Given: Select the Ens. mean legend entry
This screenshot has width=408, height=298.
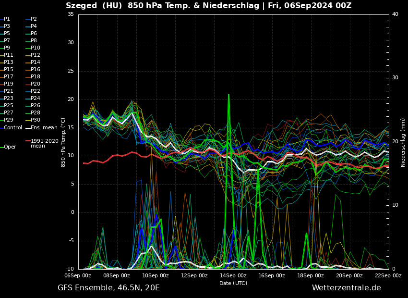Looking at the screenshot, I should pyautogui.click(x=44, y=128).
